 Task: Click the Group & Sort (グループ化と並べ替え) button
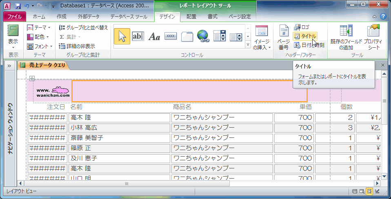(83, 27)
